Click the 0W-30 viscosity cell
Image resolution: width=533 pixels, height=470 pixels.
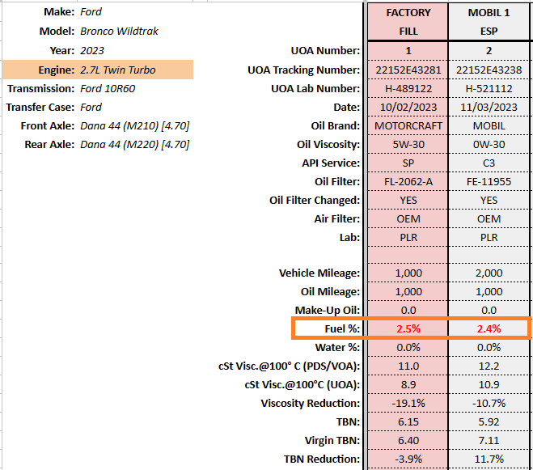click(489, 145)
